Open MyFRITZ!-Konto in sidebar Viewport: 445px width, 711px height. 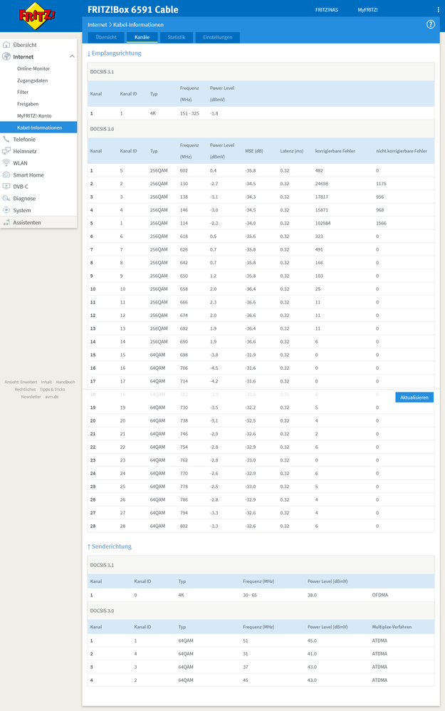point(34,115)
